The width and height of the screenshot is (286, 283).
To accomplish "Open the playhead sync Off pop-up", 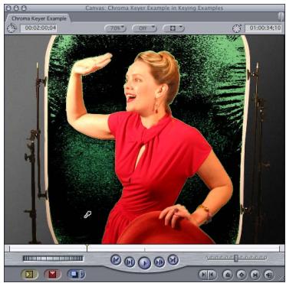I will [x=144, y=28].
